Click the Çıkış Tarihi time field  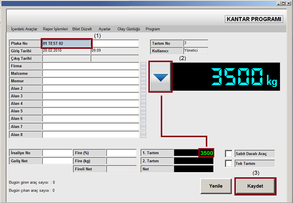coord(115,59)
